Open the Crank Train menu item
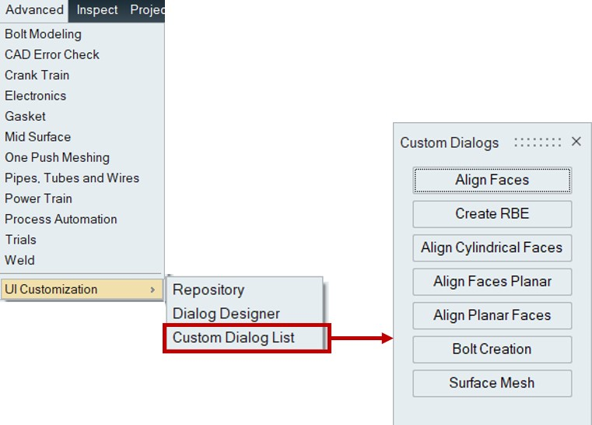 coord(37,76)
